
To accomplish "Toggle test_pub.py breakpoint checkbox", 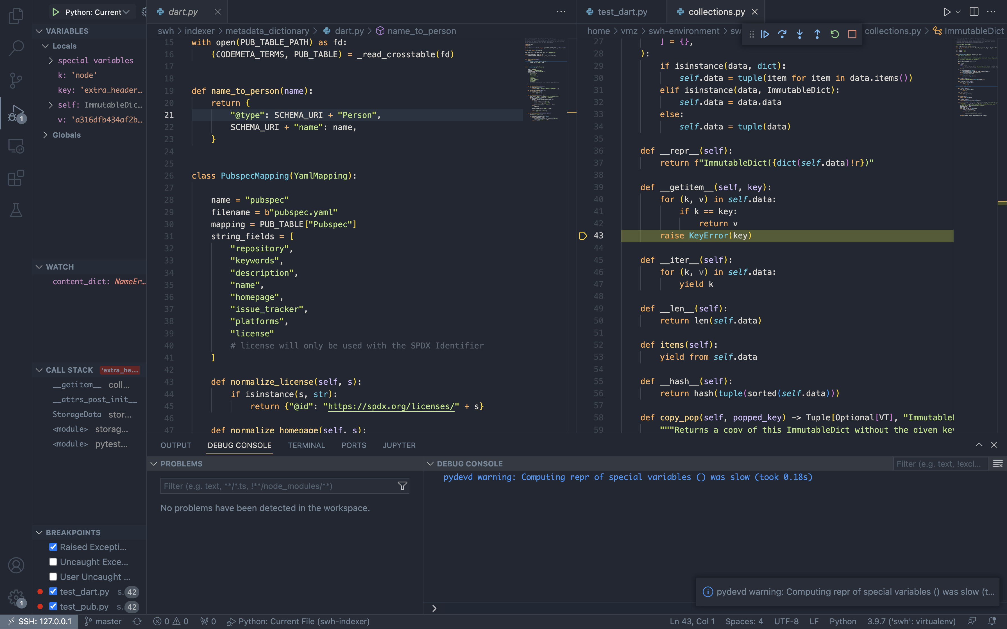I will (x=53, y=607).
